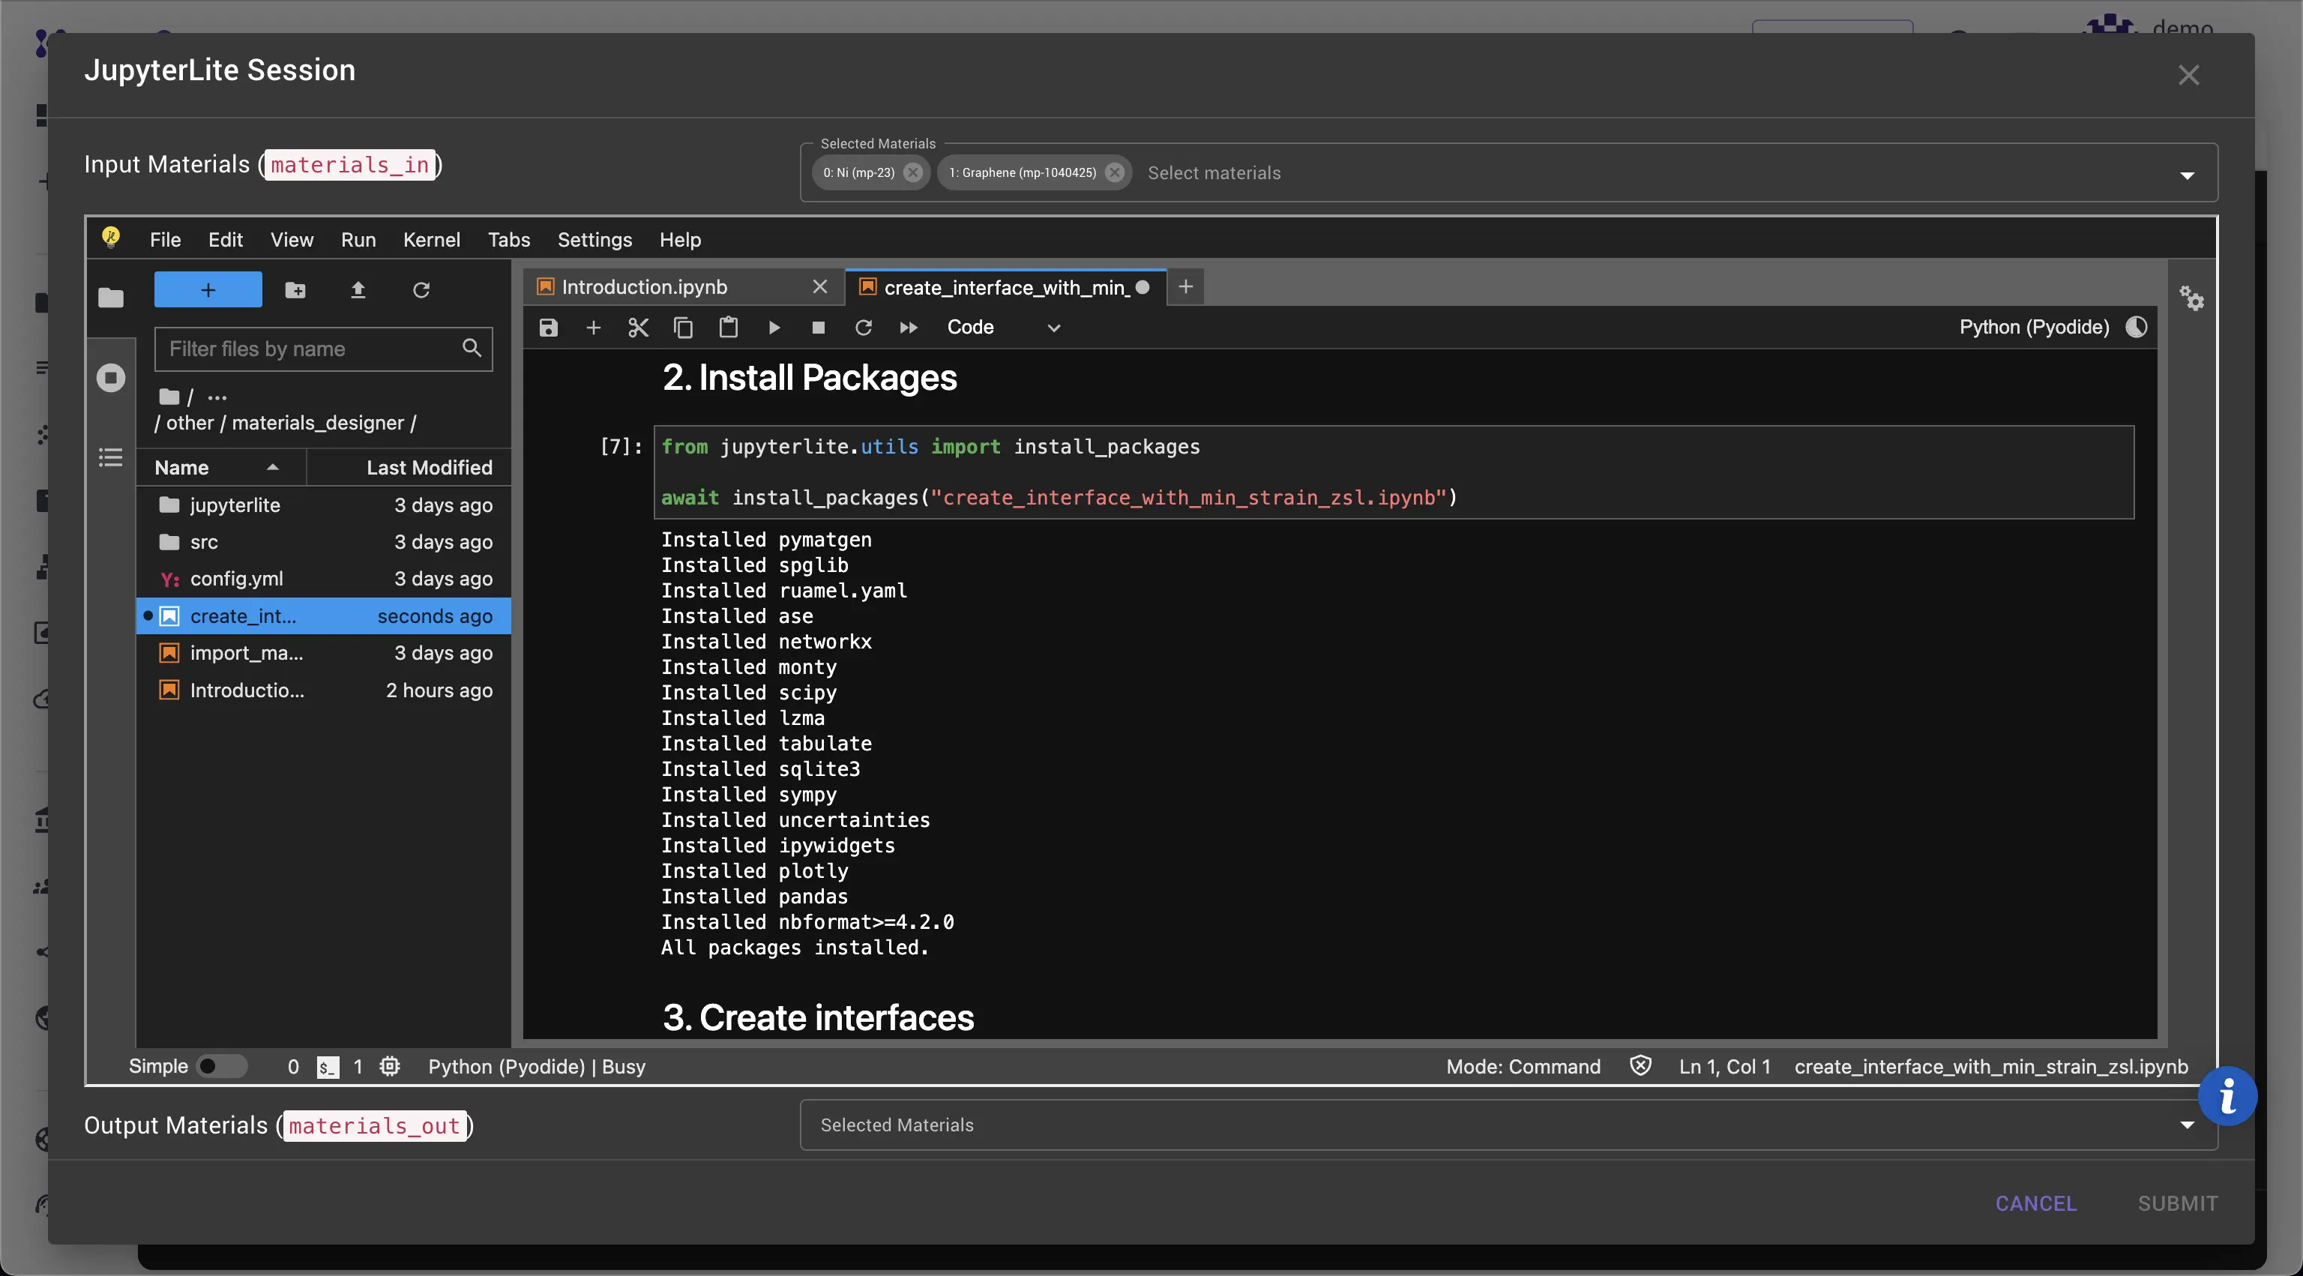Screen dimensions: 2303x1276
Task: Cut the selected cell with the scissors icon
Action: (x=637, y=328)
